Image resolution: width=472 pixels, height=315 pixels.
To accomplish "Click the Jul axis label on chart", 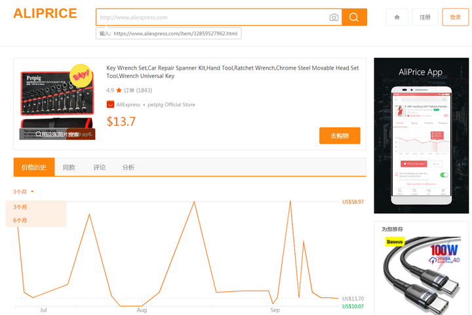I will coord(43,310).
